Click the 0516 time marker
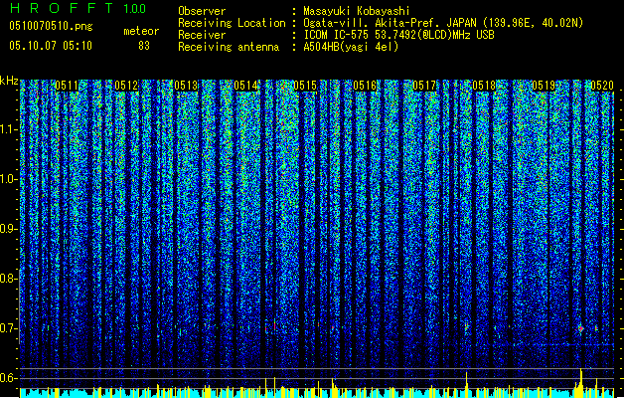The image size is (625, 398). click(x=365, y=86)
